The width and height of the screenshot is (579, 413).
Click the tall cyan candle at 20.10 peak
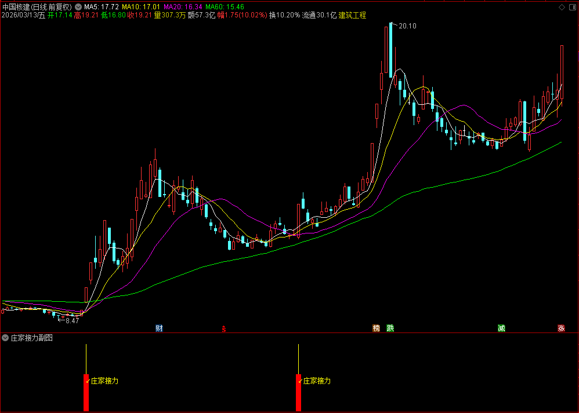pos(390,50)
